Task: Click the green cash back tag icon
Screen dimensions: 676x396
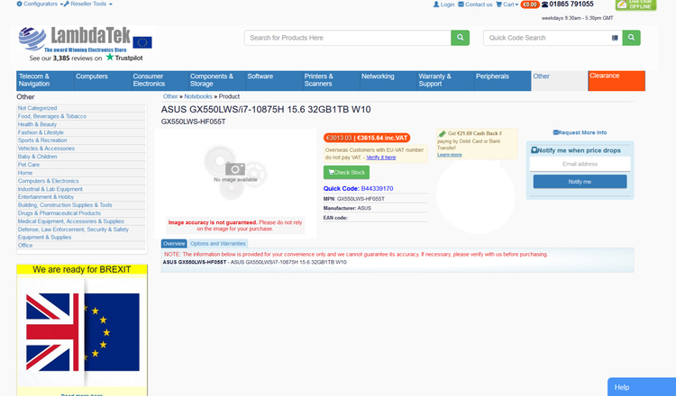Action: 442,134
